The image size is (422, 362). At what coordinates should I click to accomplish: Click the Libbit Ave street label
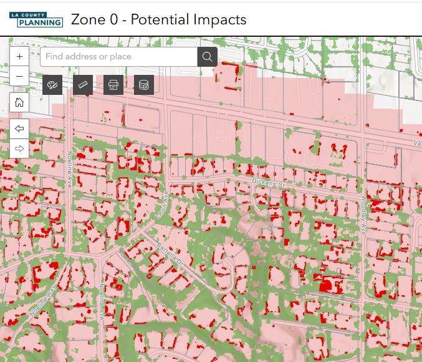pyautogui.click(x=161, y=205)
